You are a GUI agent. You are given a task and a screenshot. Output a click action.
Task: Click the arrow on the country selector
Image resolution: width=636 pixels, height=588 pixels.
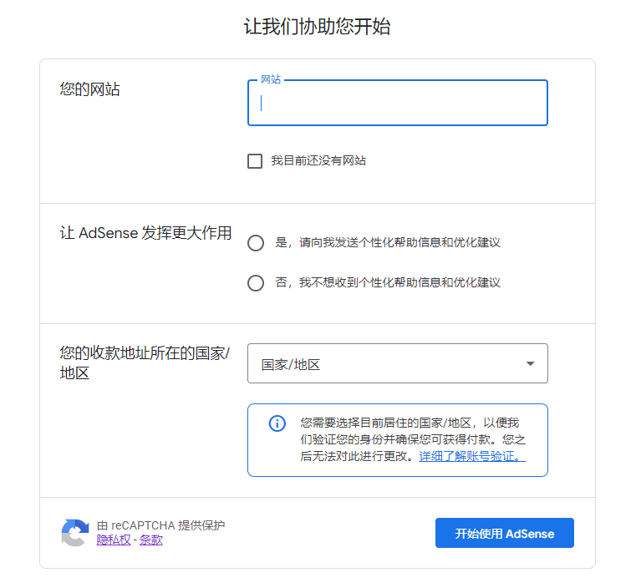coord(530,364)
